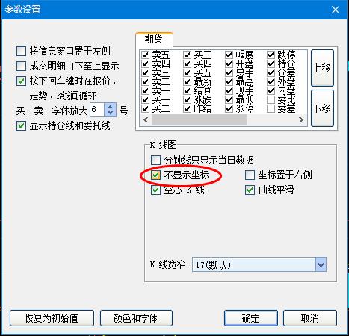349x336 pixels.
Task: Click the 上移 button
Action: pyautogui.click(x=322, y=68)
